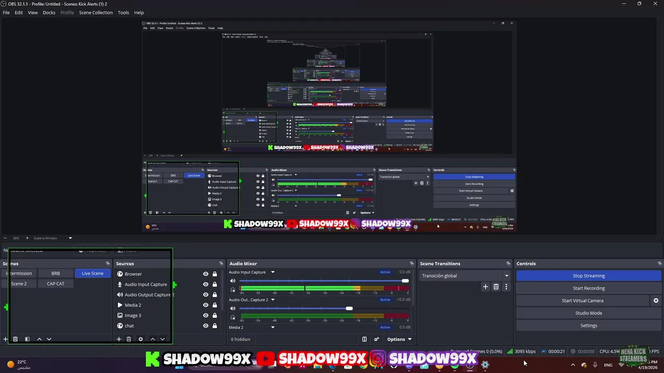Open the mixer Options dropdown
The width and height of the screenshot is (664, 373).
pos(399,339)
